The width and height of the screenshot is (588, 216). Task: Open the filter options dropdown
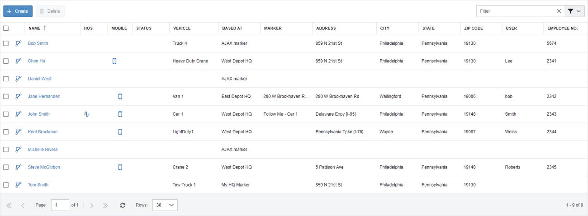[x=575, y=11]
